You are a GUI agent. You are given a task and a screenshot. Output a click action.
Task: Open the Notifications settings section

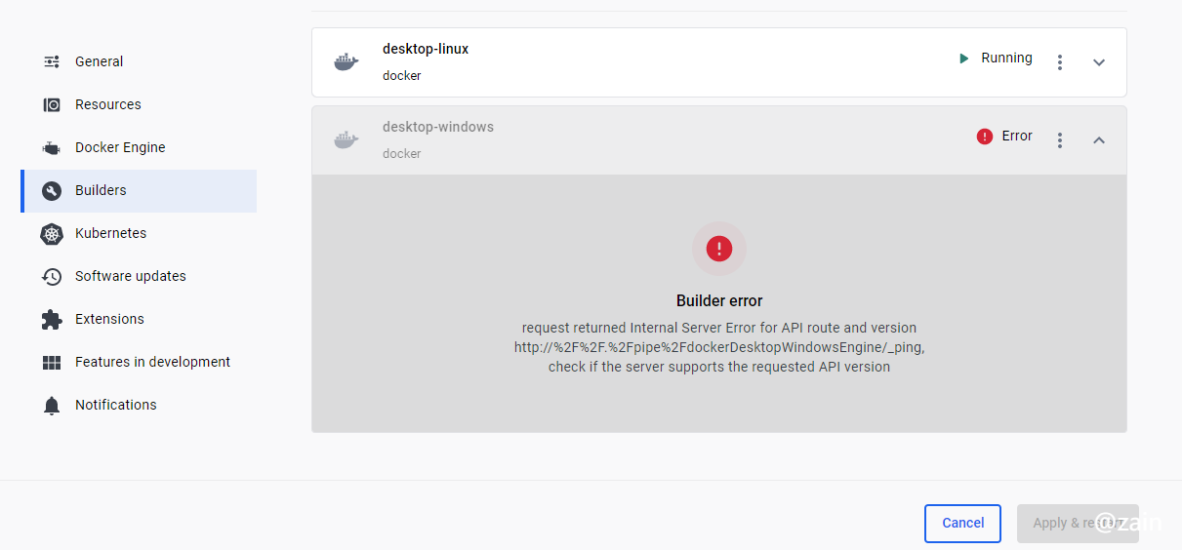139,405
